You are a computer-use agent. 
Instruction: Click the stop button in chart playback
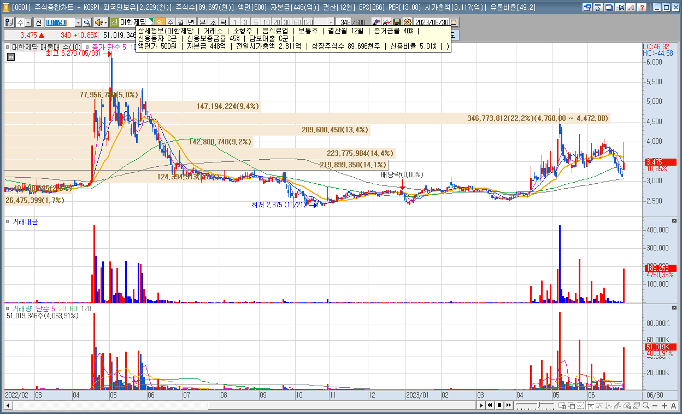[499, 405]
